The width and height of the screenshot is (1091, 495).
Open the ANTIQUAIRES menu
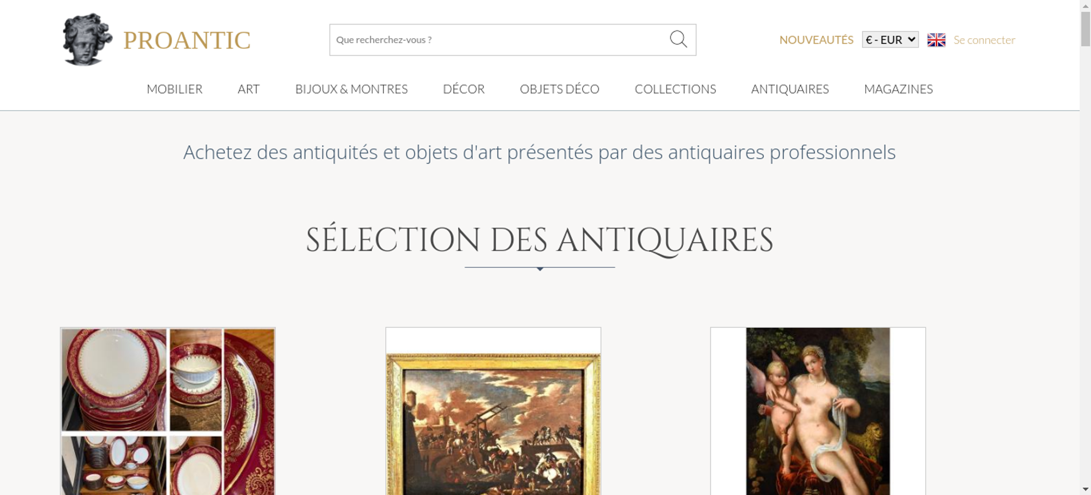click(x=790, y=89)
